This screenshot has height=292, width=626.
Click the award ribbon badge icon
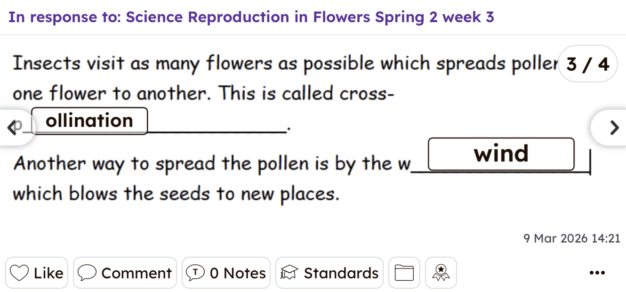(441, 273)
